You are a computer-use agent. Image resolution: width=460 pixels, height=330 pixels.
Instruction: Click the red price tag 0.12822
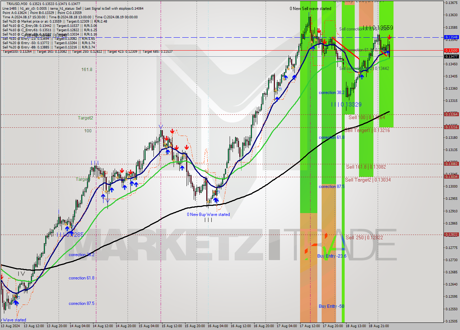pyautogui.click(x=451, y=234)
